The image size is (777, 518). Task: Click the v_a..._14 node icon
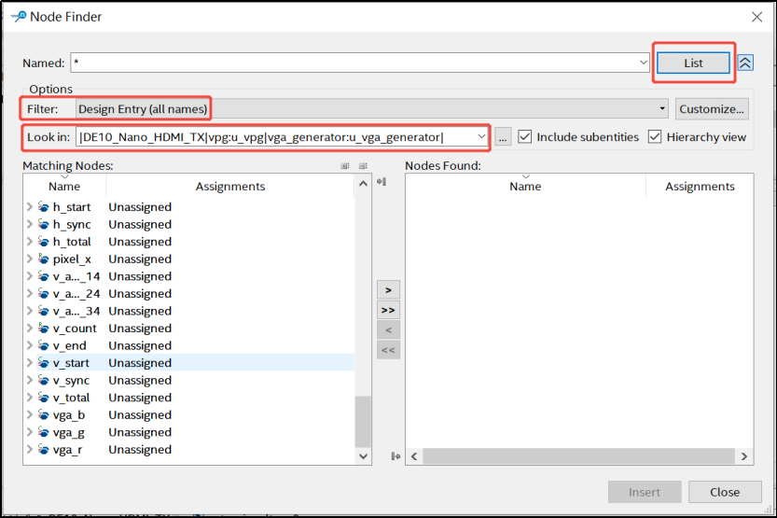point(44,276)
